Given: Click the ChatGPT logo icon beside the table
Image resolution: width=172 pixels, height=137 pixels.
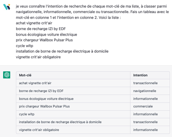Looking at the screenshot, I should [7, 75].
